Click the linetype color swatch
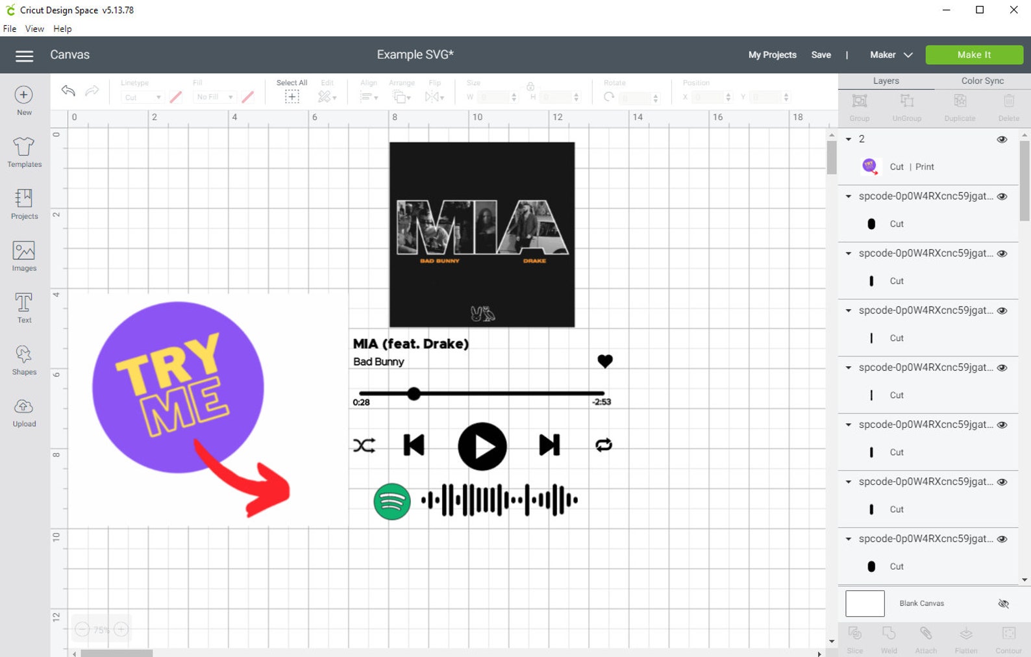 [176, 97]
